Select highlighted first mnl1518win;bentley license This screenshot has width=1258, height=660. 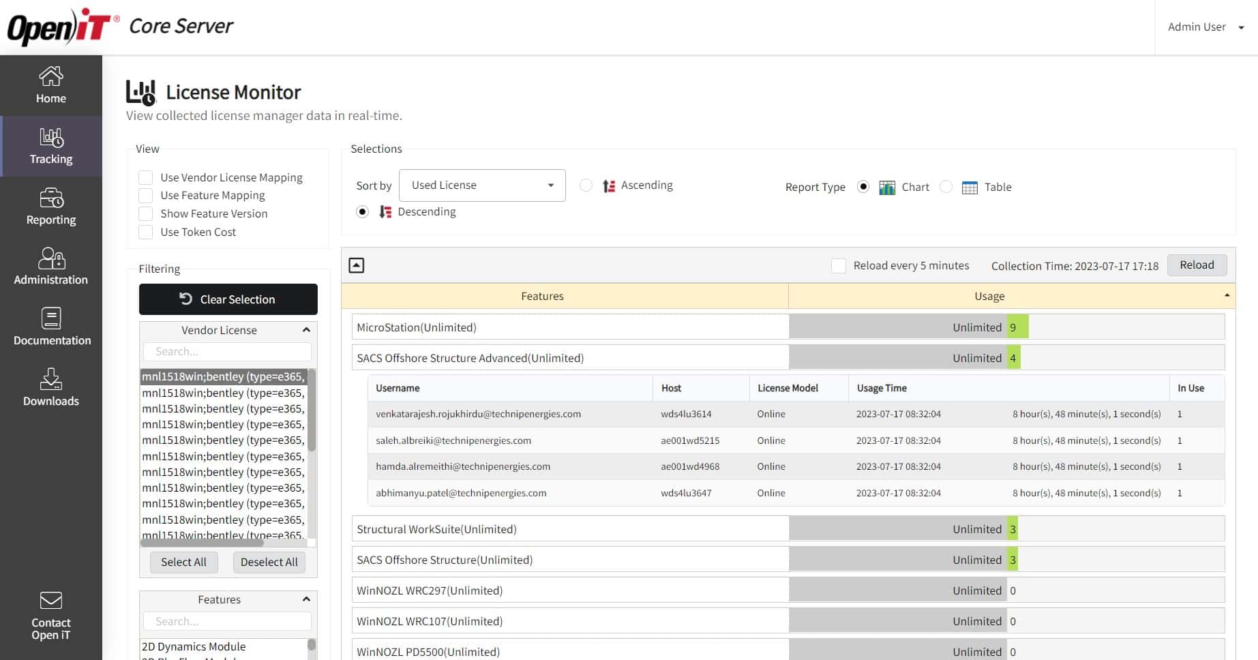coord(224,376)
